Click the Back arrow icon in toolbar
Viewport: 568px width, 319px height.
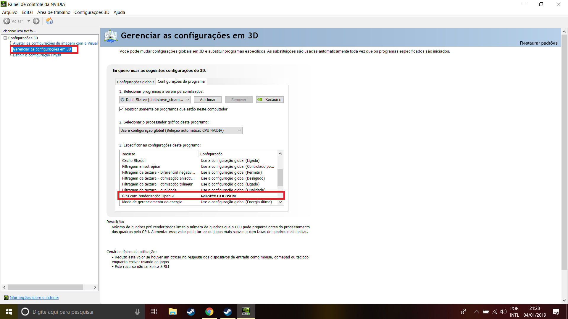7,21
